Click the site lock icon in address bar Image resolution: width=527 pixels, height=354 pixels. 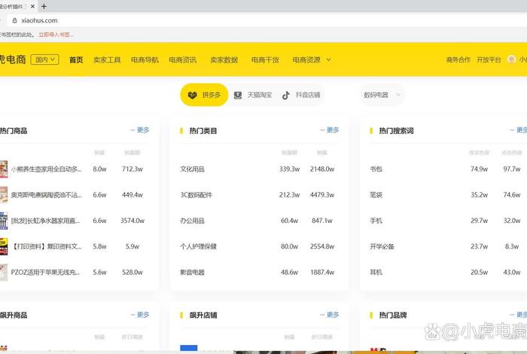(14, 20)
